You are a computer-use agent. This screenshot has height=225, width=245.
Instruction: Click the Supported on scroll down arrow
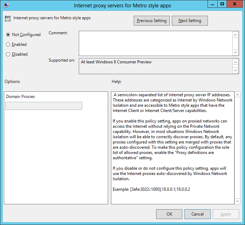236,70
